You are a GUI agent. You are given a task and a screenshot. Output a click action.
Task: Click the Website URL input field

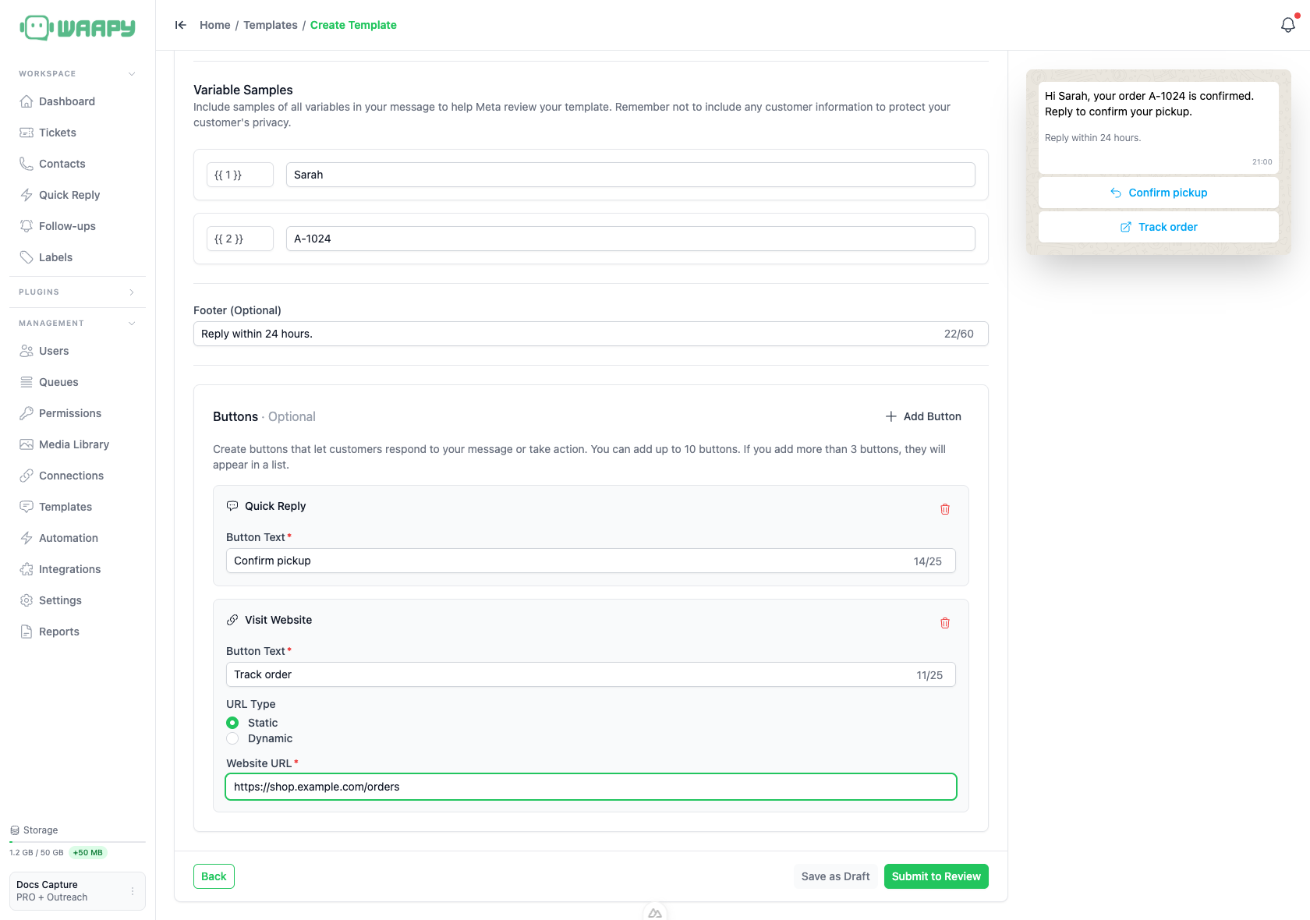click(x=591, y=787)
